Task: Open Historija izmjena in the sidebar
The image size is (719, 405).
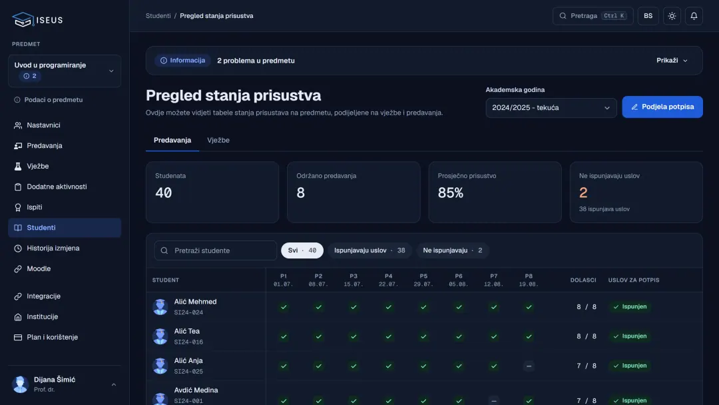Action: tap(65, 248)
